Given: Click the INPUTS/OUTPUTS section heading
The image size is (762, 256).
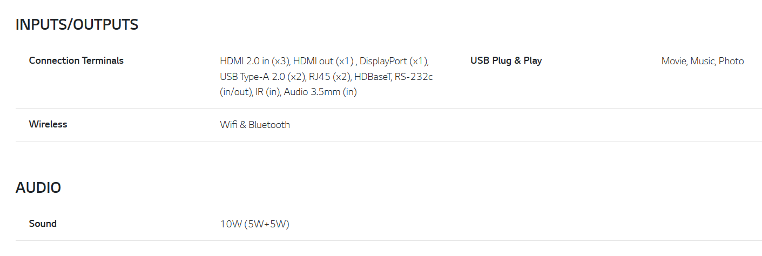Looking at the screenshot, I should (x=77, y=25).
